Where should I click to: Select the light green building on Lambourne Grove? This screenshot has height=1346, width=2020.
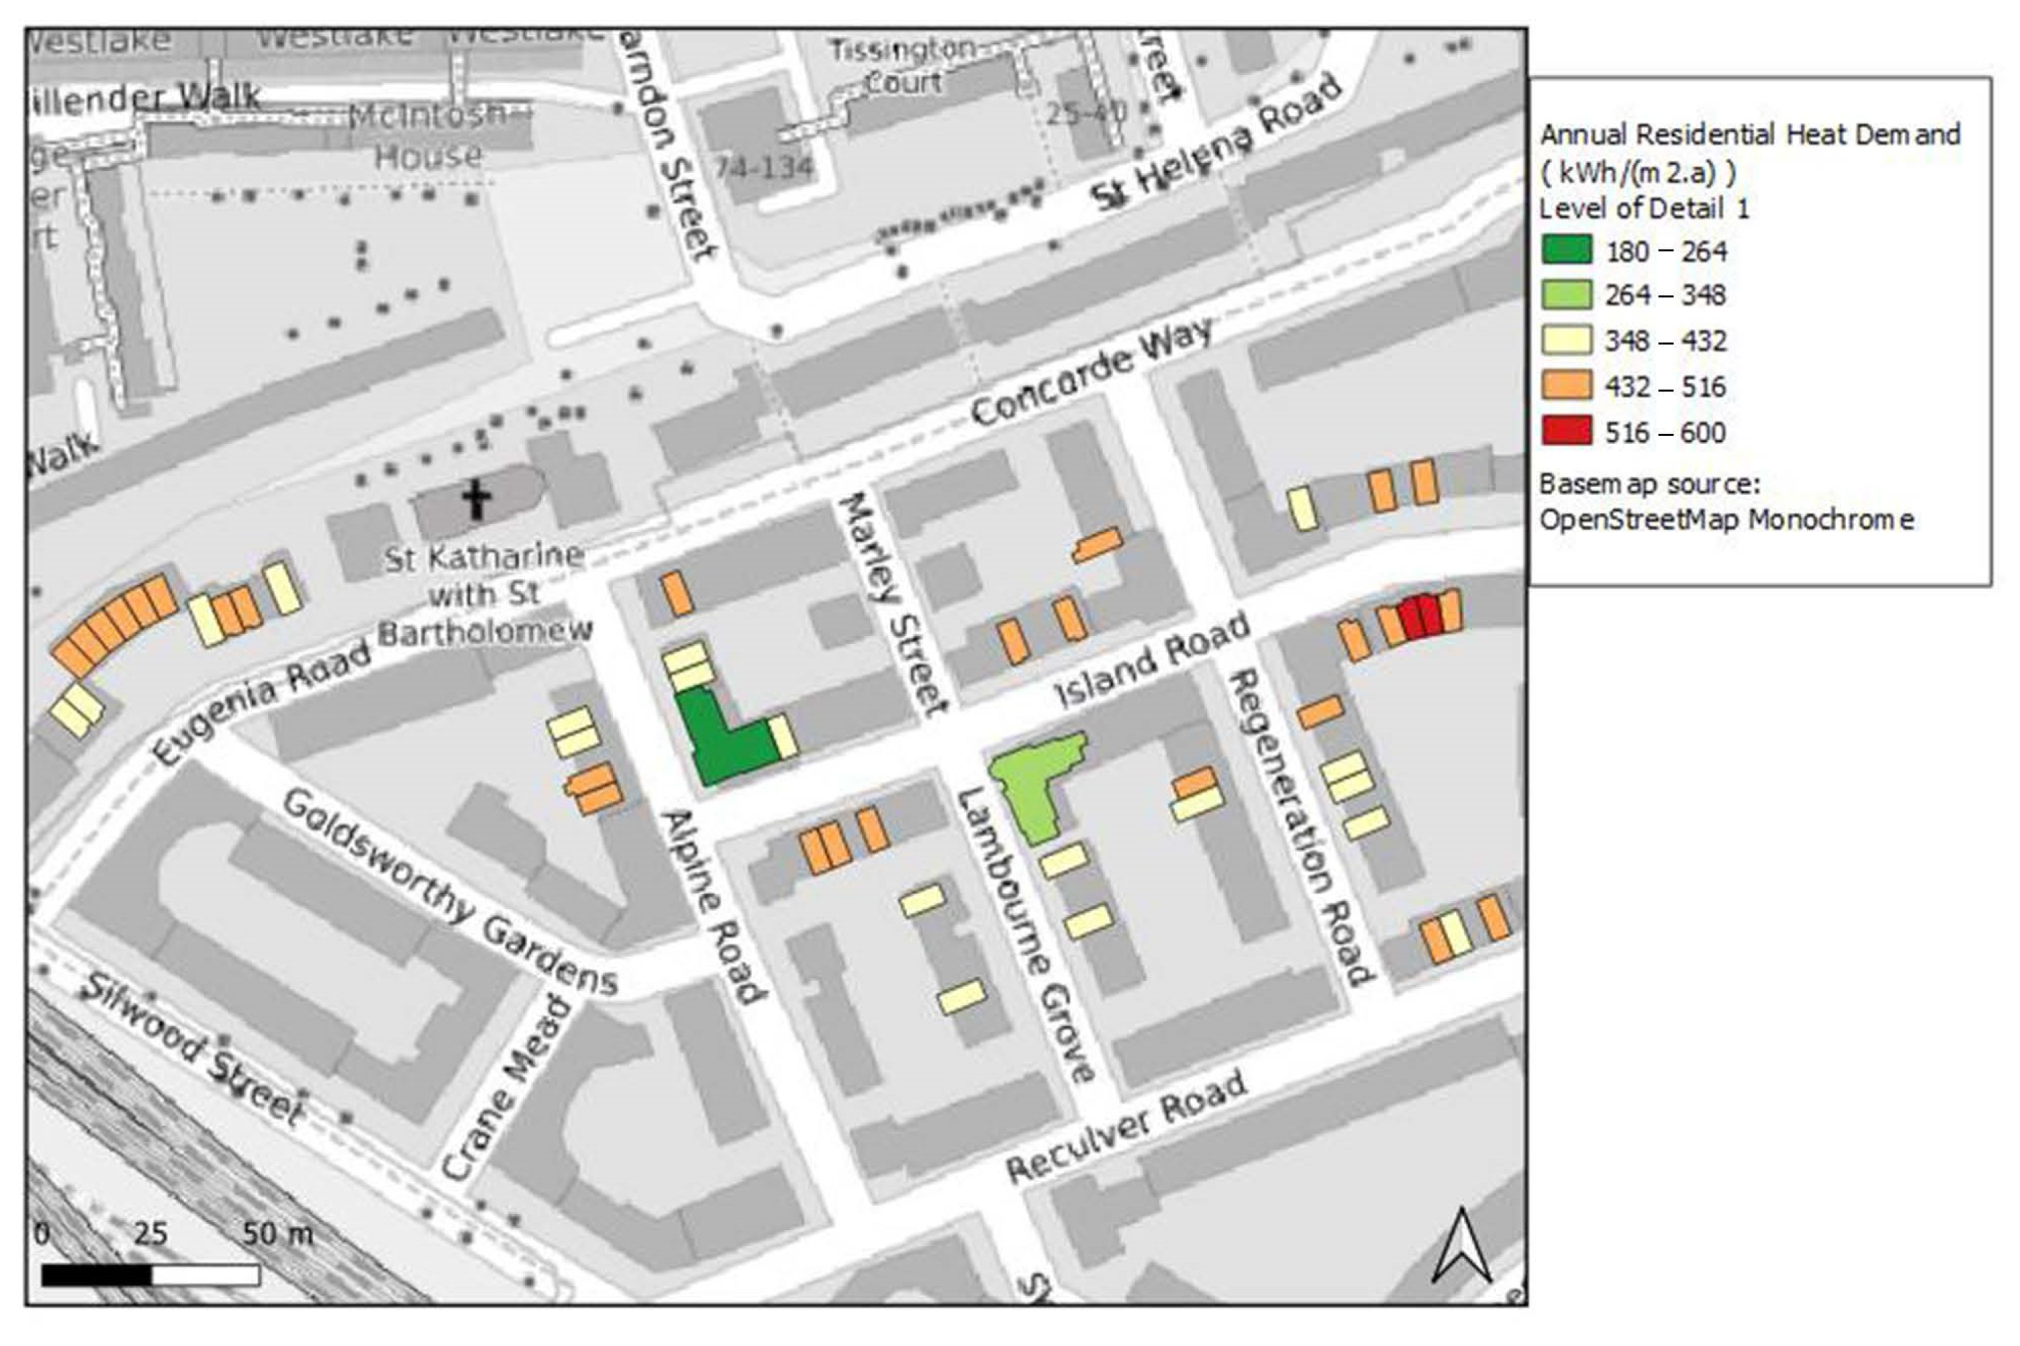pyautogui.click(x=1036, y=785)
